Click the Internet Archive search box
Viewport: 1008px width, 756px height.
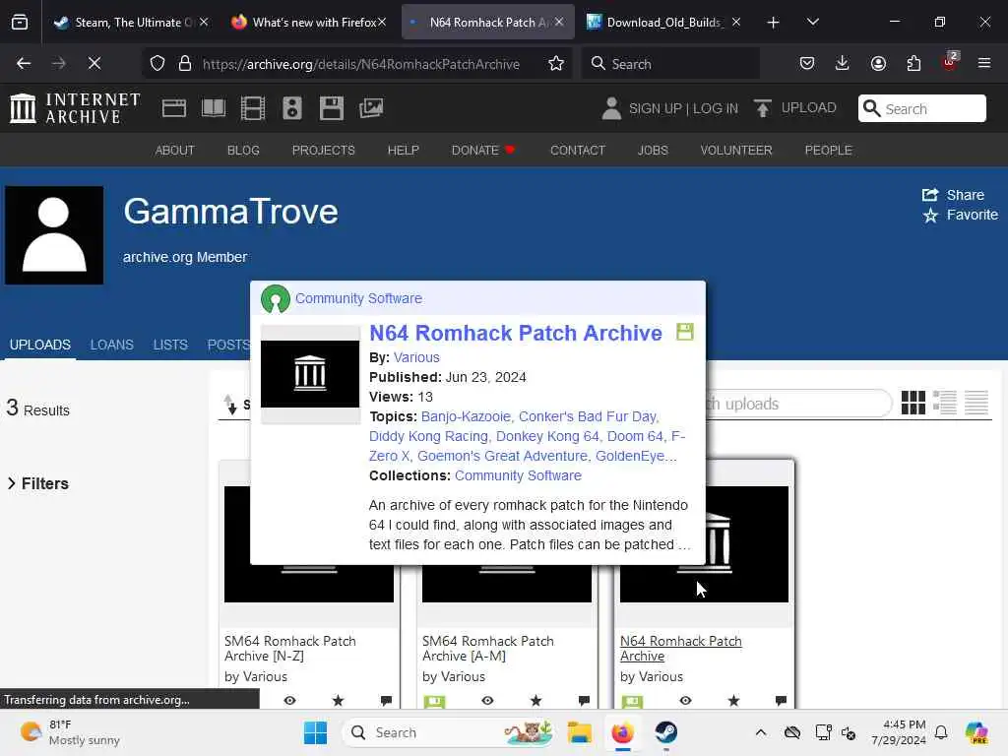(x=921, y=108)
